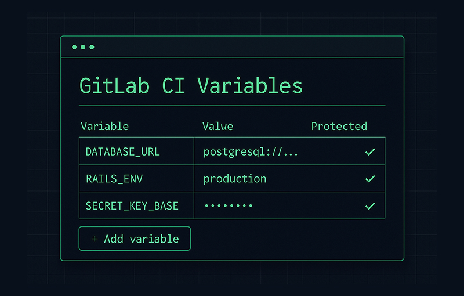This screenshot has width=464, height=296.
Task: Select the SECRET_KEY_BASE variable name
Action: tap(132, 206)
